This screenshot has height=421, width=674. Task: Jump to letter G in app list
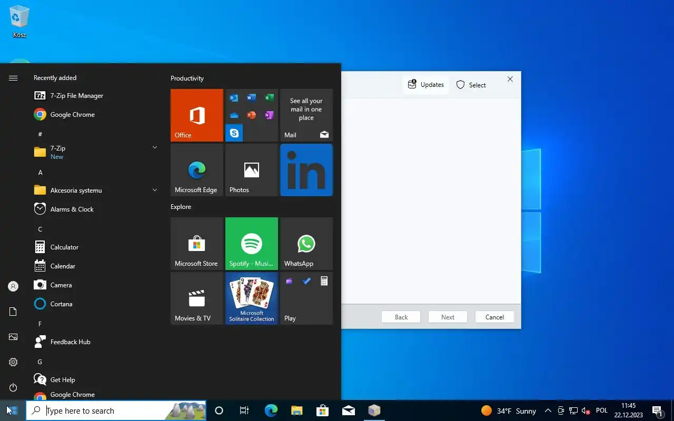click(x=40, y=362)
